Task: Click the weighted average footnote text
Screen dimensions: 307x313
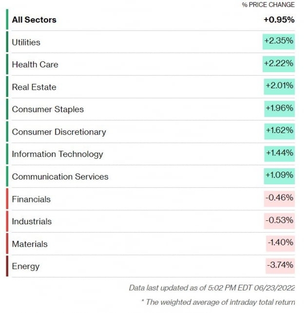Action: [217, 302]
